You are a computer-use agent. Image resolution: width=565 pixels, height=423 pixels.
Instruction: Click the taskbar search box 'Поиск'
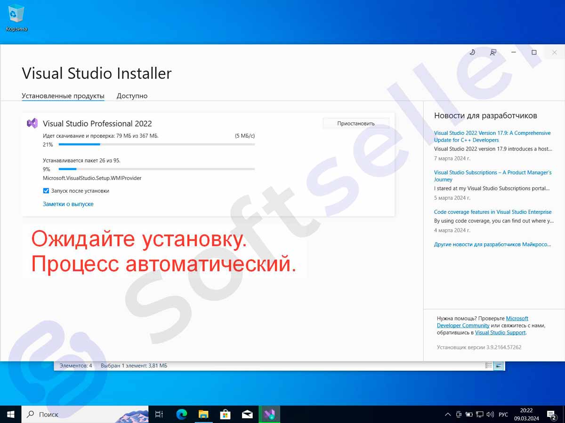pyautogui.click(x=85, y=414)
